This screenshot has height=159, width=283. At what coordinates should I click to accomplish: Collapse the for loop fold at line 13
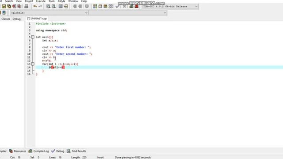coord(33,64)
